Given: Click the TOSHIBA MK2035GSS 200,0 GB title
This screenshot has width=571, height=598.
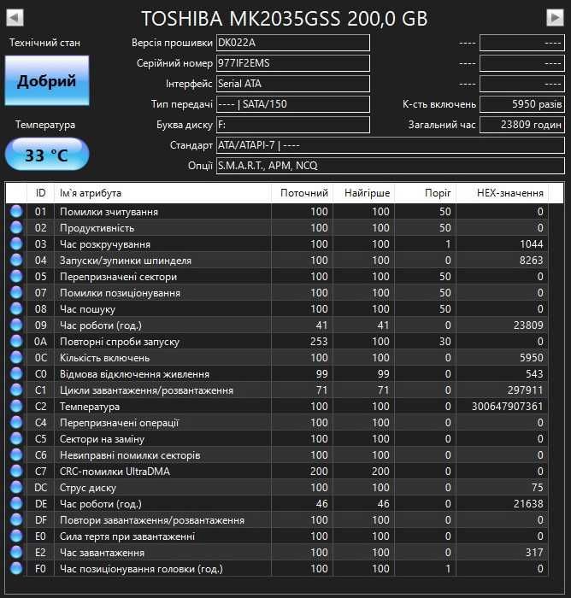Looking at the screenshot, I should pos(285,18).
